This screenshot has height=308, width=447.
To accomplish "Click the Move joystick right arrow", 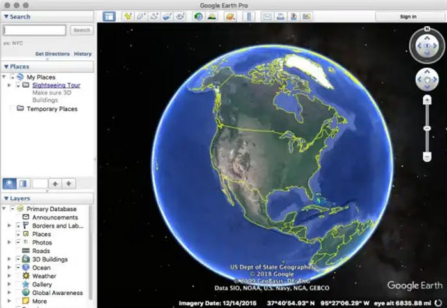I will pos(435,79).
